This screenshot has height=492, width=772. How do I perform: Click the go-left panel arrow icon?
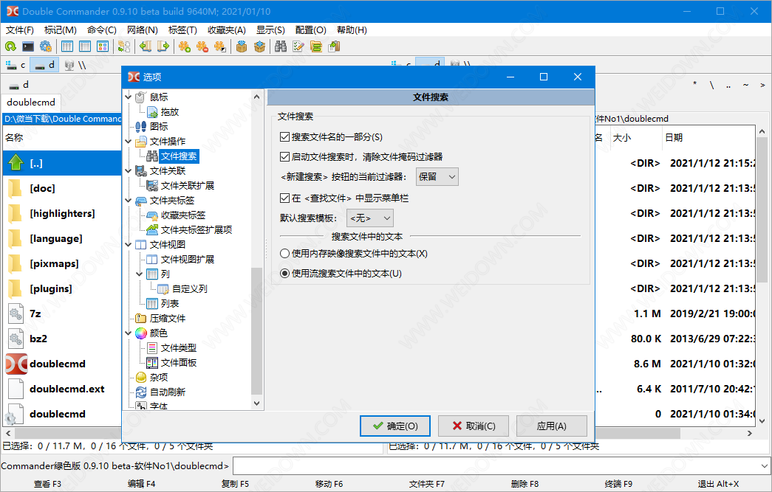[146, 46]
